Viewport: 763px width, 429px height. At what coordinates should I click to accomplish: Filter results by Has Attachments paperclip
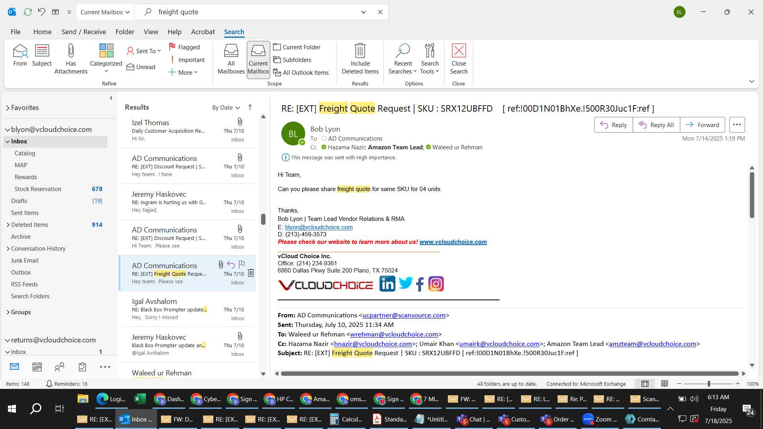coord(71,59)
